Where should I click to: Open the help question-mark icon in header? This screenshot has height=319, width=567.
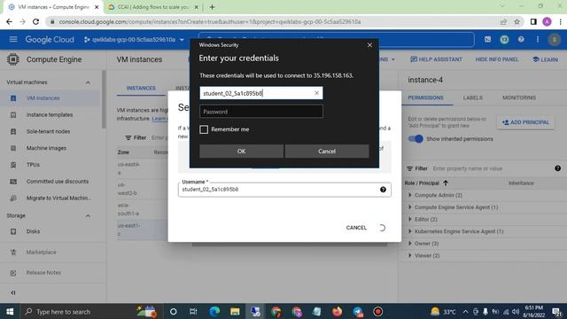(x=521, y=39)
